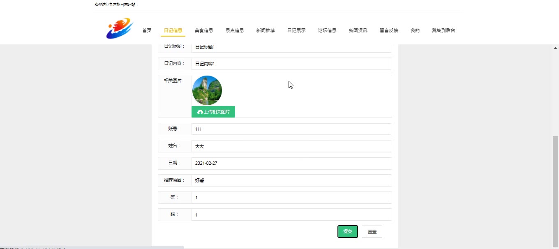Open 日记展示 menu item
This screenshot has width=559, height=249.
(x=296, y=30)
